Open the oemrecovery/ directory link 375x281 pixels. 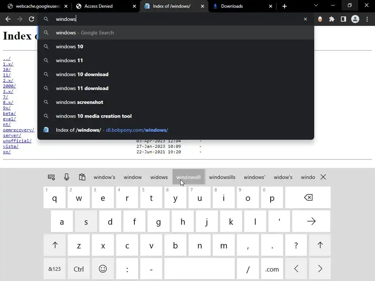pos(18,130)
